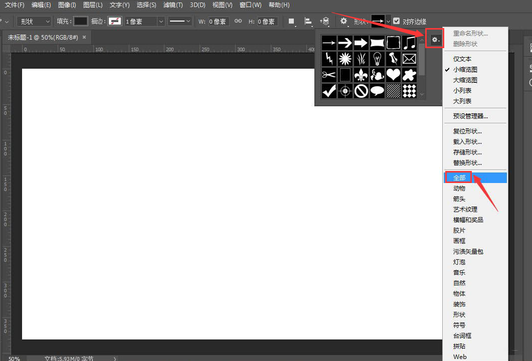Open the status bar info arrow
The image size is (532, 361).
(x=115, y=358)
